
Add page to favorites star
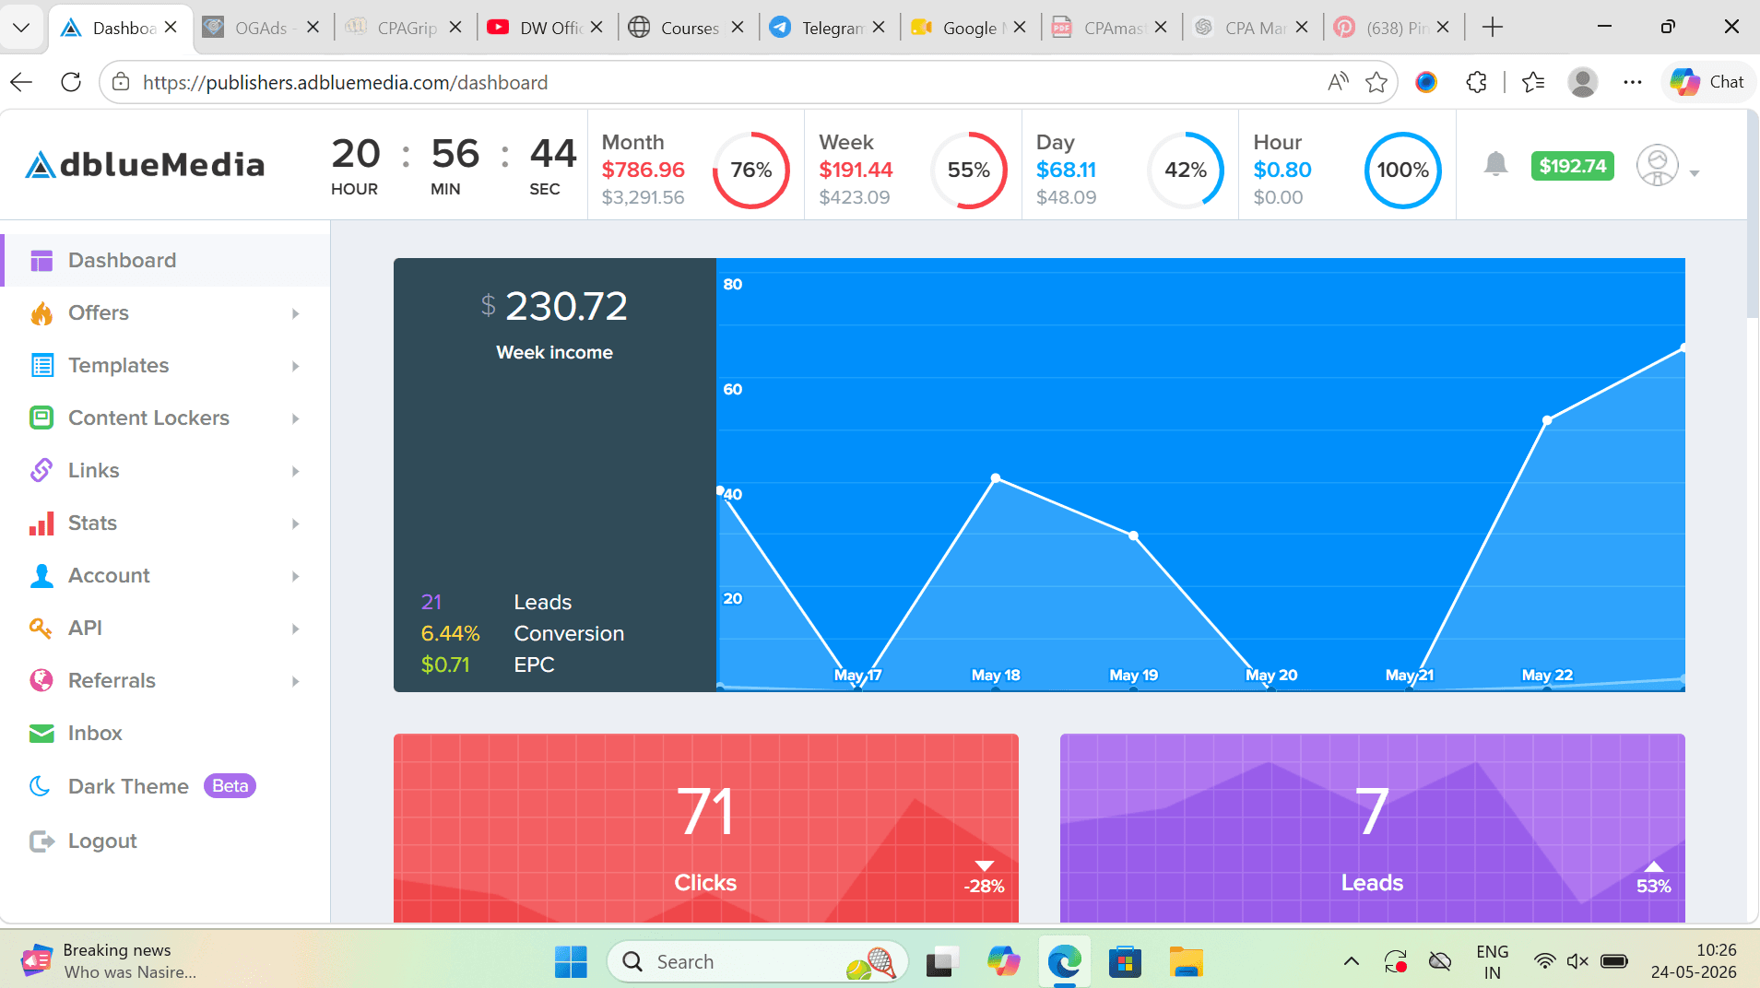(1376, 82)
